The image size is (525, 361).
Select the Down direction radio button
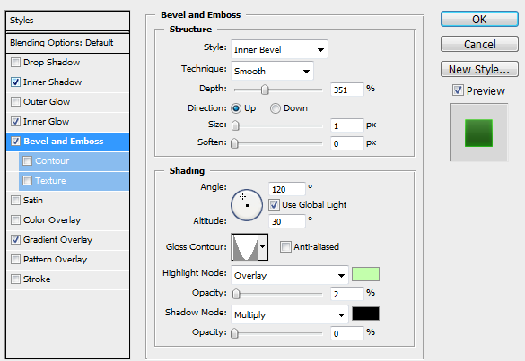(x=276, y=108)
